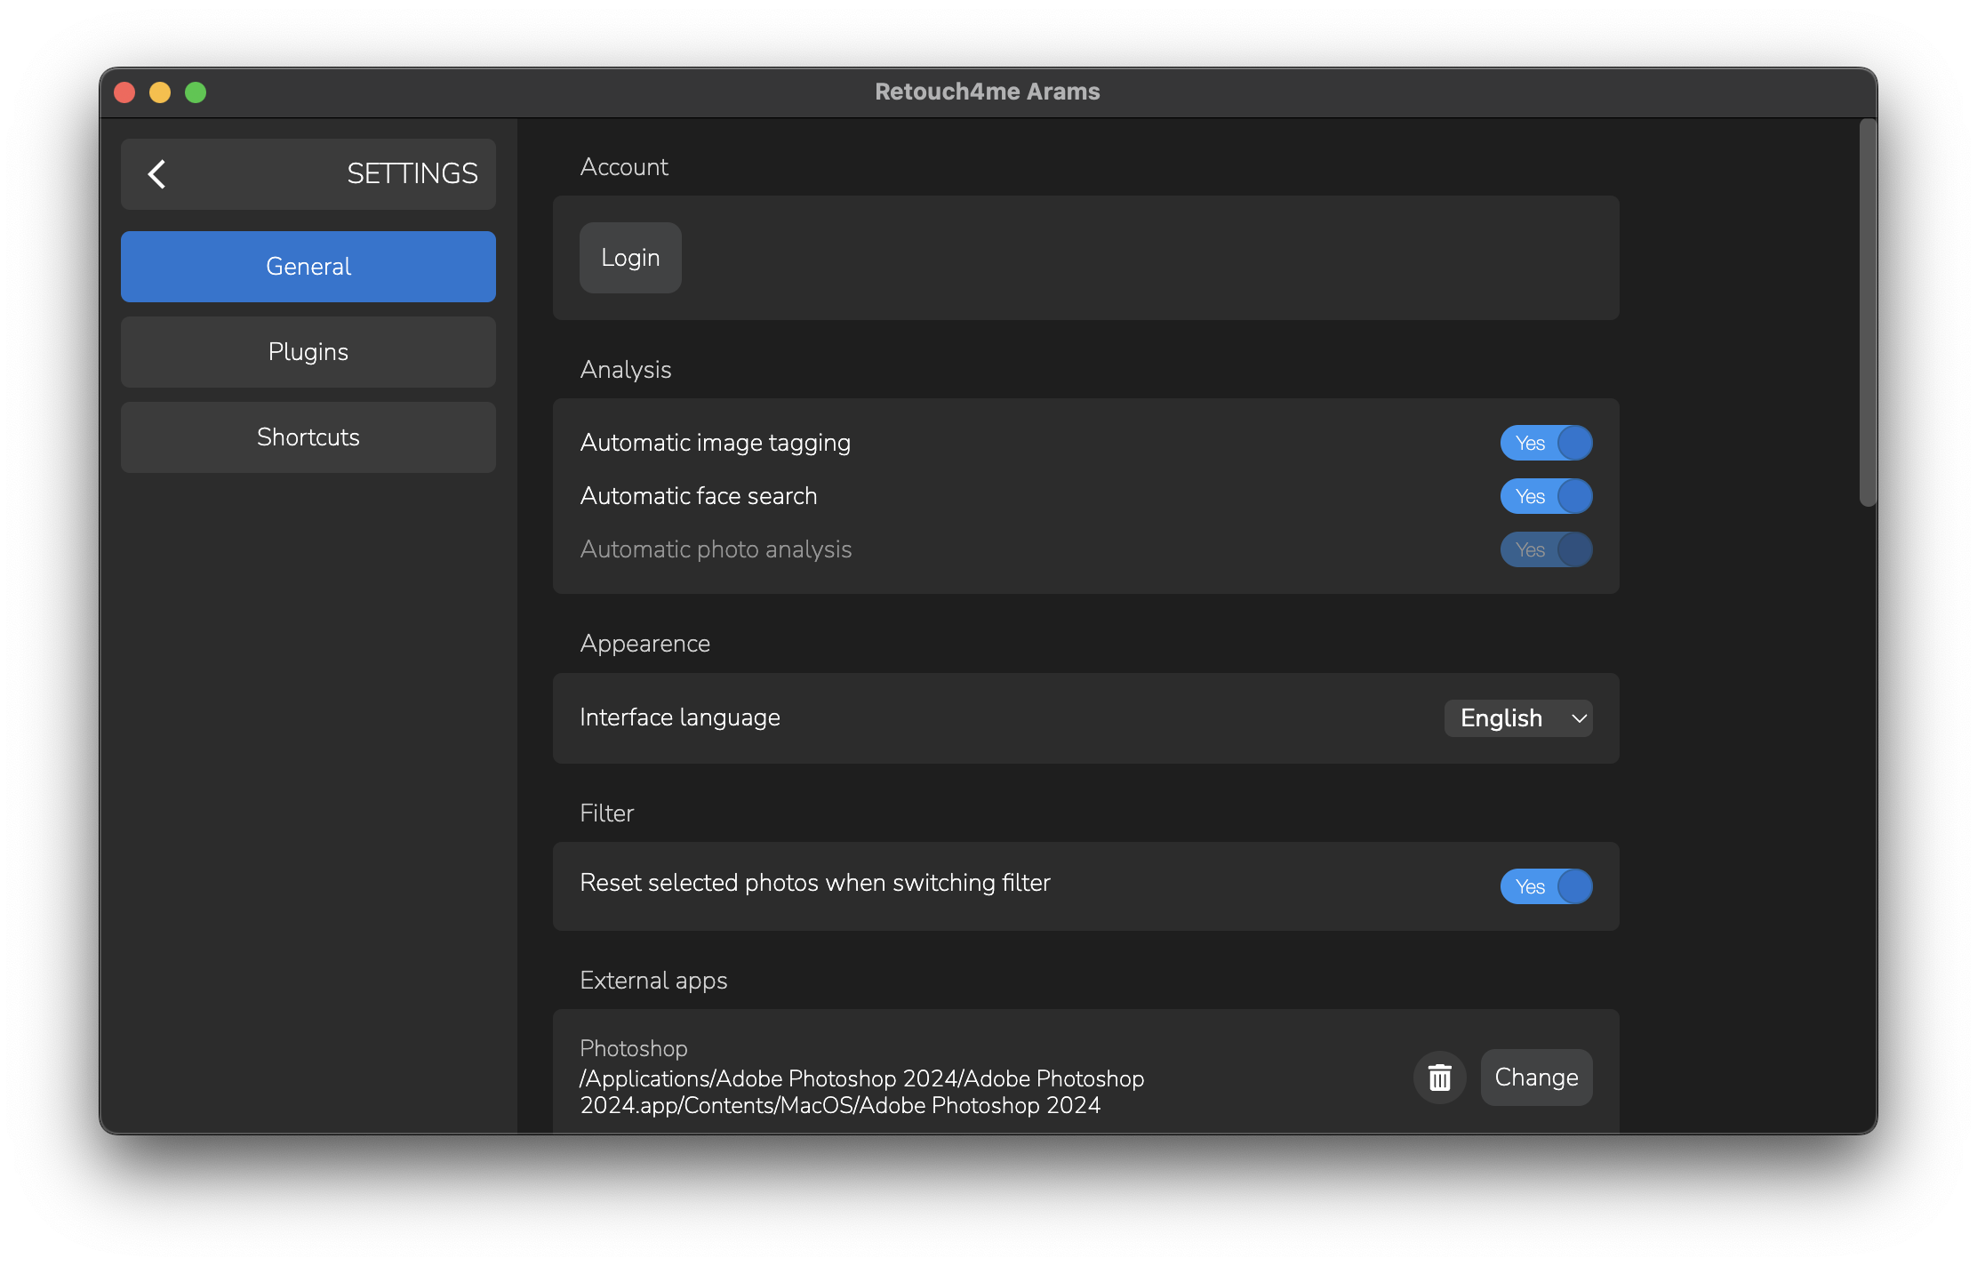Toggle Automatic photo analysis switch
1977x1266 pixels.
[1545, 549]
